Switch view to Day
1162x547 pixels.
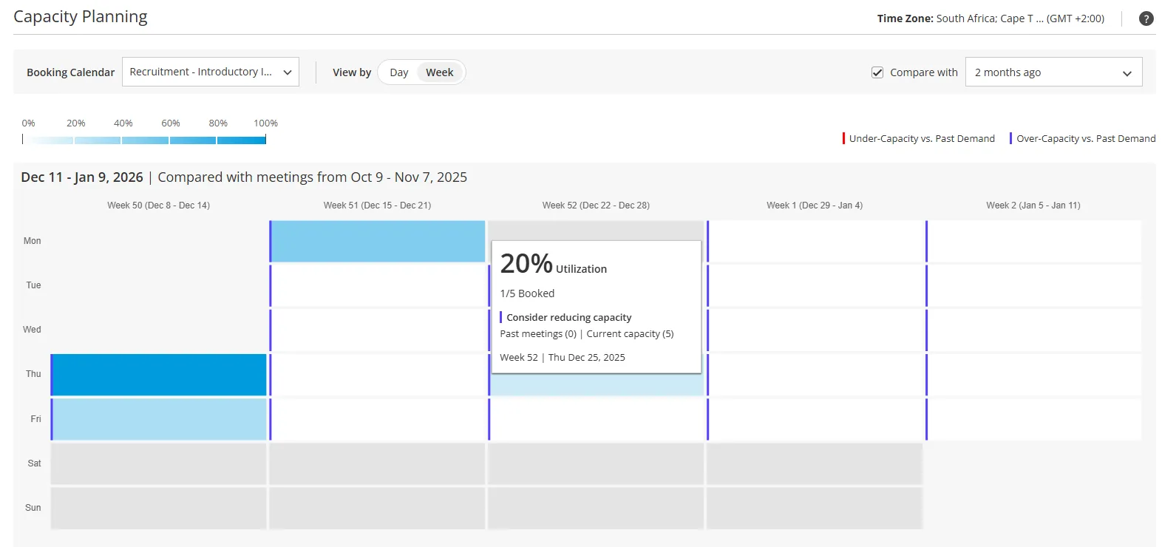tap(398, 72)
